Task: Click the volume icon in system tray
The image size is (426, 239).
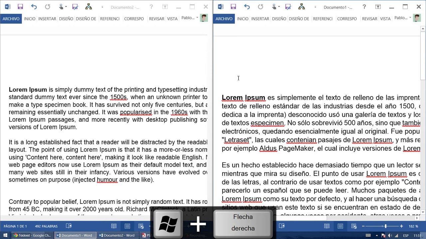Action: pos(390,235)
